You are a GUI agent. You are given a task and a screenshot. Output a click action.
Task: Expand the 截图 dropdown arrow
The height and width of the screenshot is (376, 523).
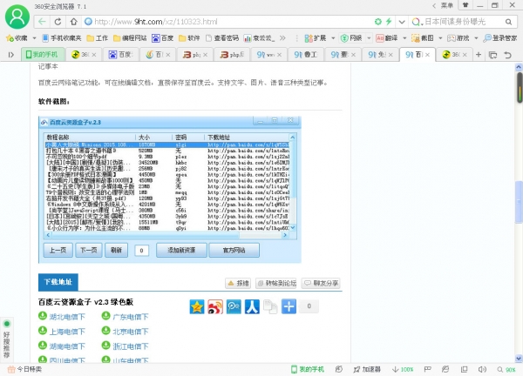pyautogui.click(x=440, y=38)
